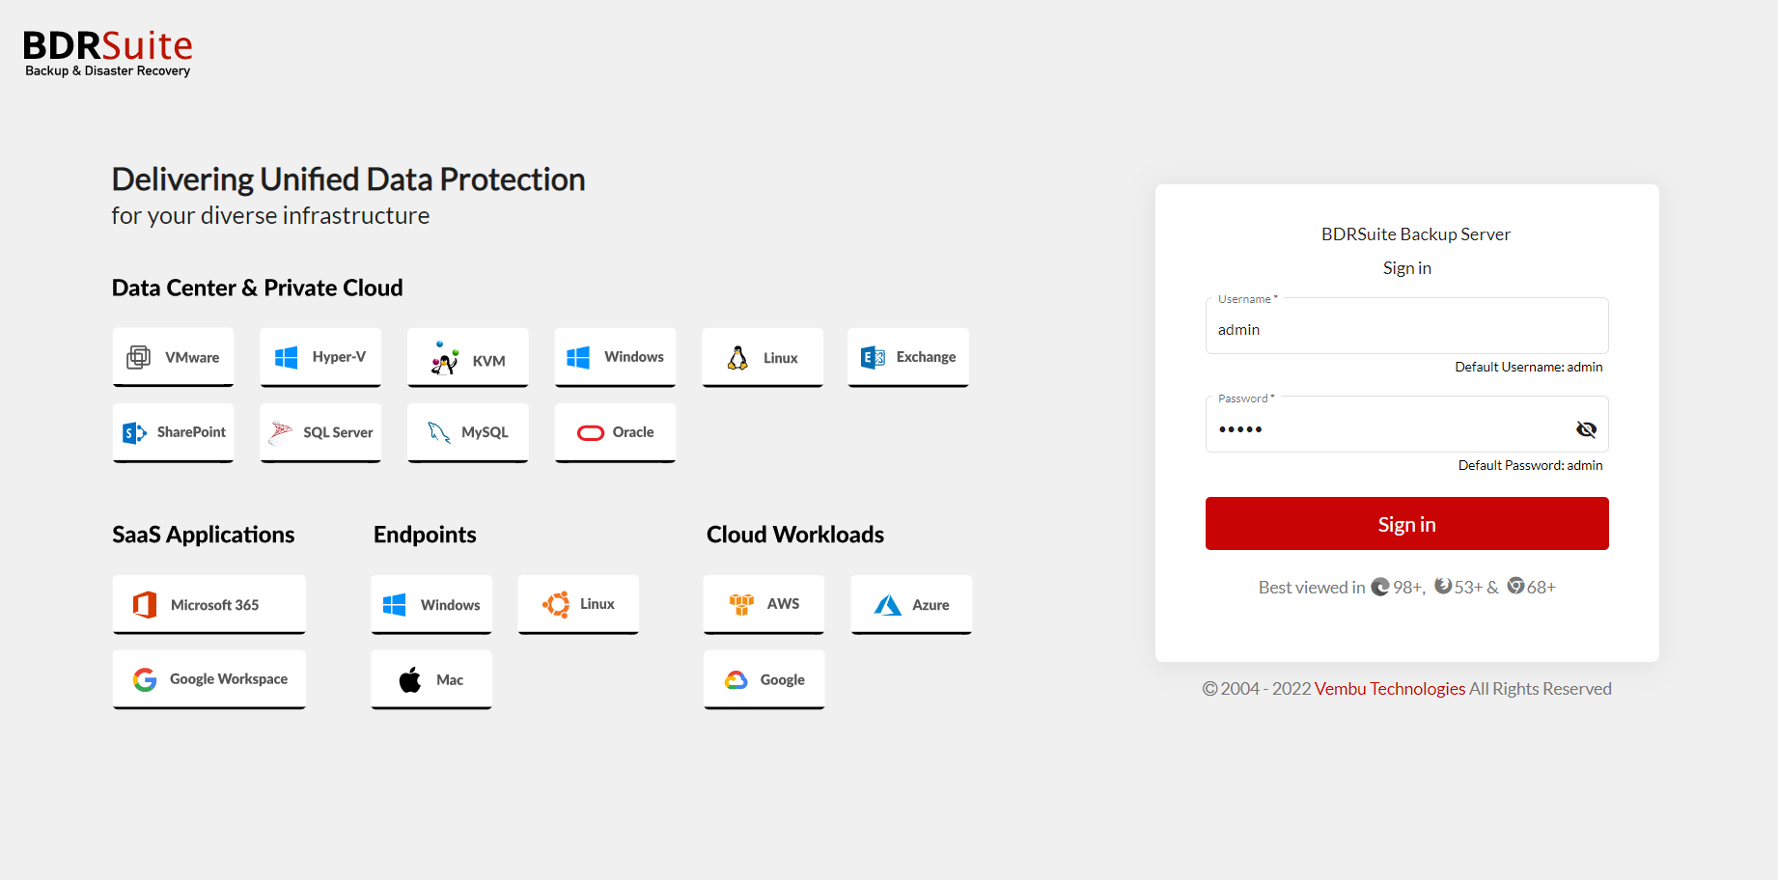The height and width of the screenshot is (880, 1778).
Task: Click the Azure triangle icon
Action: [887, 605]
